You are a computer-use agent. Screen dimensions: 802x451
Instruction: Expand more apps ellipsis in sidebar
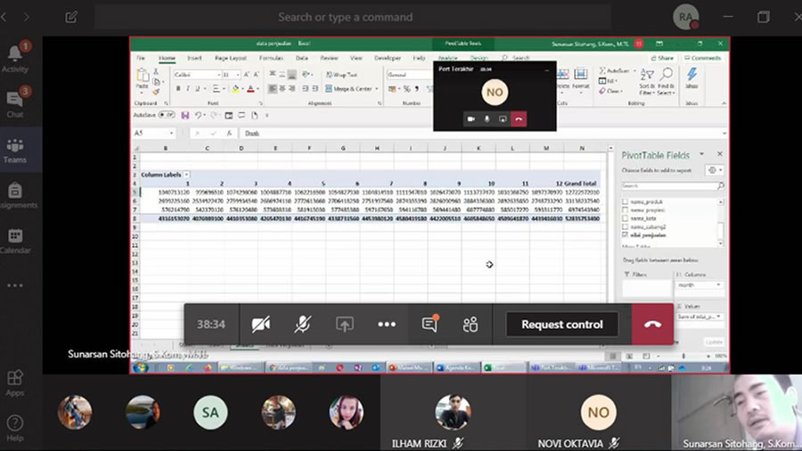pyautogui.click(x=15, y=285)
